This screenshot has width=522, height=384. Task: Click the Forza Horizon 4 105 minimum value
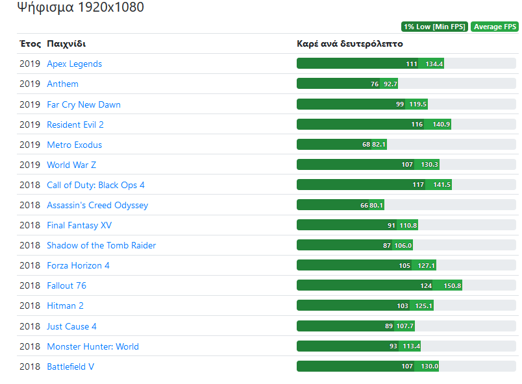(404, 265)
